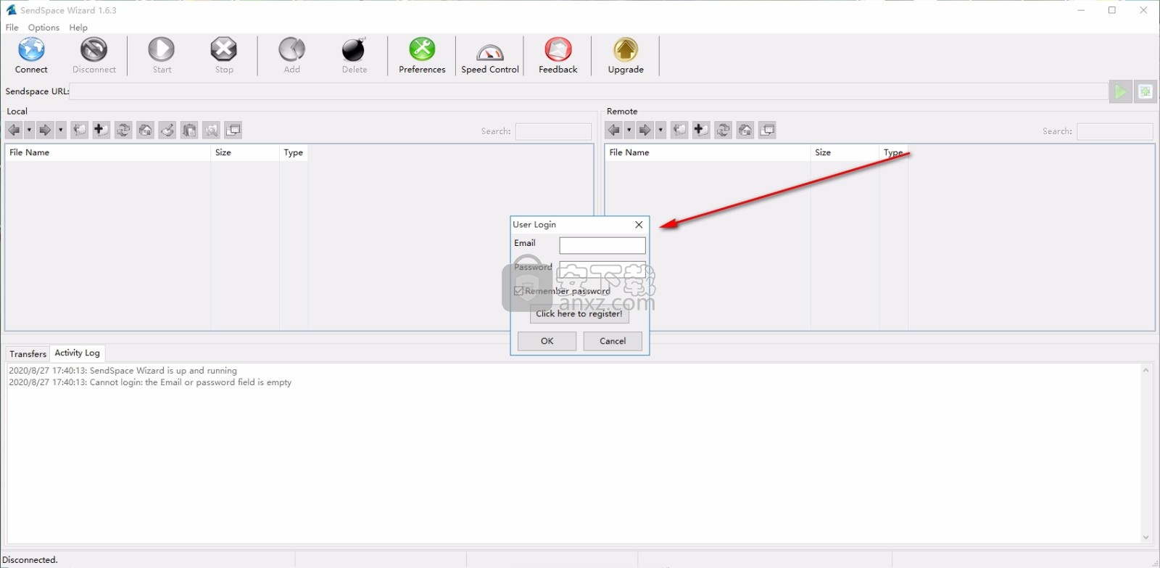Image resolution: width=1160 pixels, height=568 pixels.
Task: Refresh the Remote file list
Action: pos(723,130)
